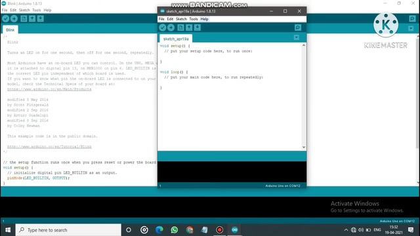The height and width of the screenshot is (236, 420).
Task: Click the void setup() line in sketch_apr19a
Action: (x=175, y=46)
